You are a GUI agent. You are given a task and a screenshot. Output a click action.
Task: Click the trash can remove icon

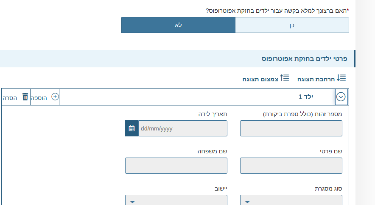25,97
